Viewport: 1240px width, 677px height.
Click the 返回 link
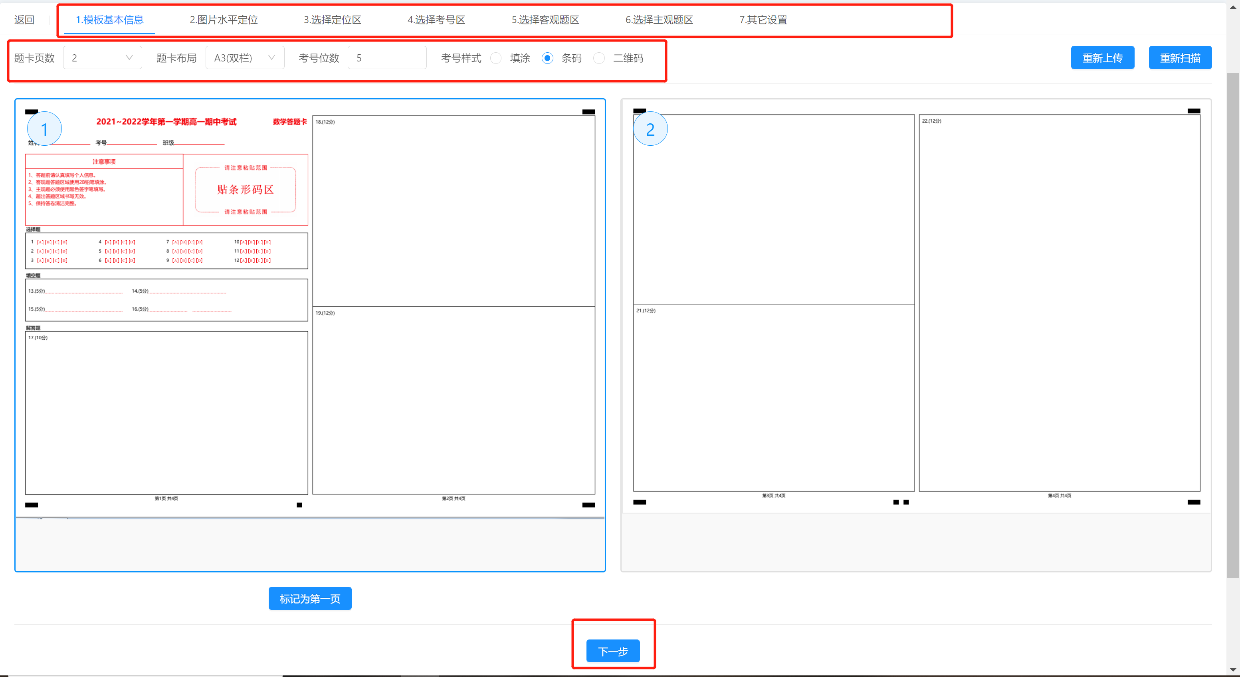point(24,20)
